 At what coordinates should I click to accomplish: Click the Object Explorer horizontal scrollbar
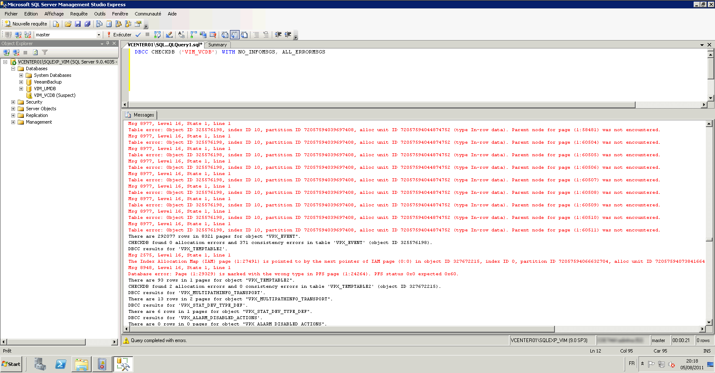pos(59,342)
